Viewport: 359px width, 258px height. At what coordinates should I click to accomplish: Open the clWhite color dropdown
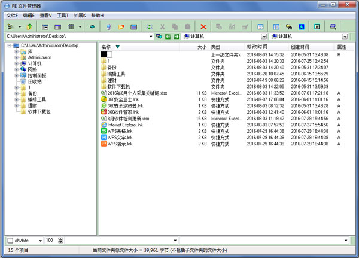tap(40, 240)
